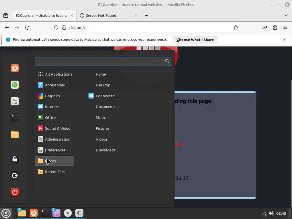The image size is (292, 219).
Task: Open the Pocket save icon
Action: 264,28
